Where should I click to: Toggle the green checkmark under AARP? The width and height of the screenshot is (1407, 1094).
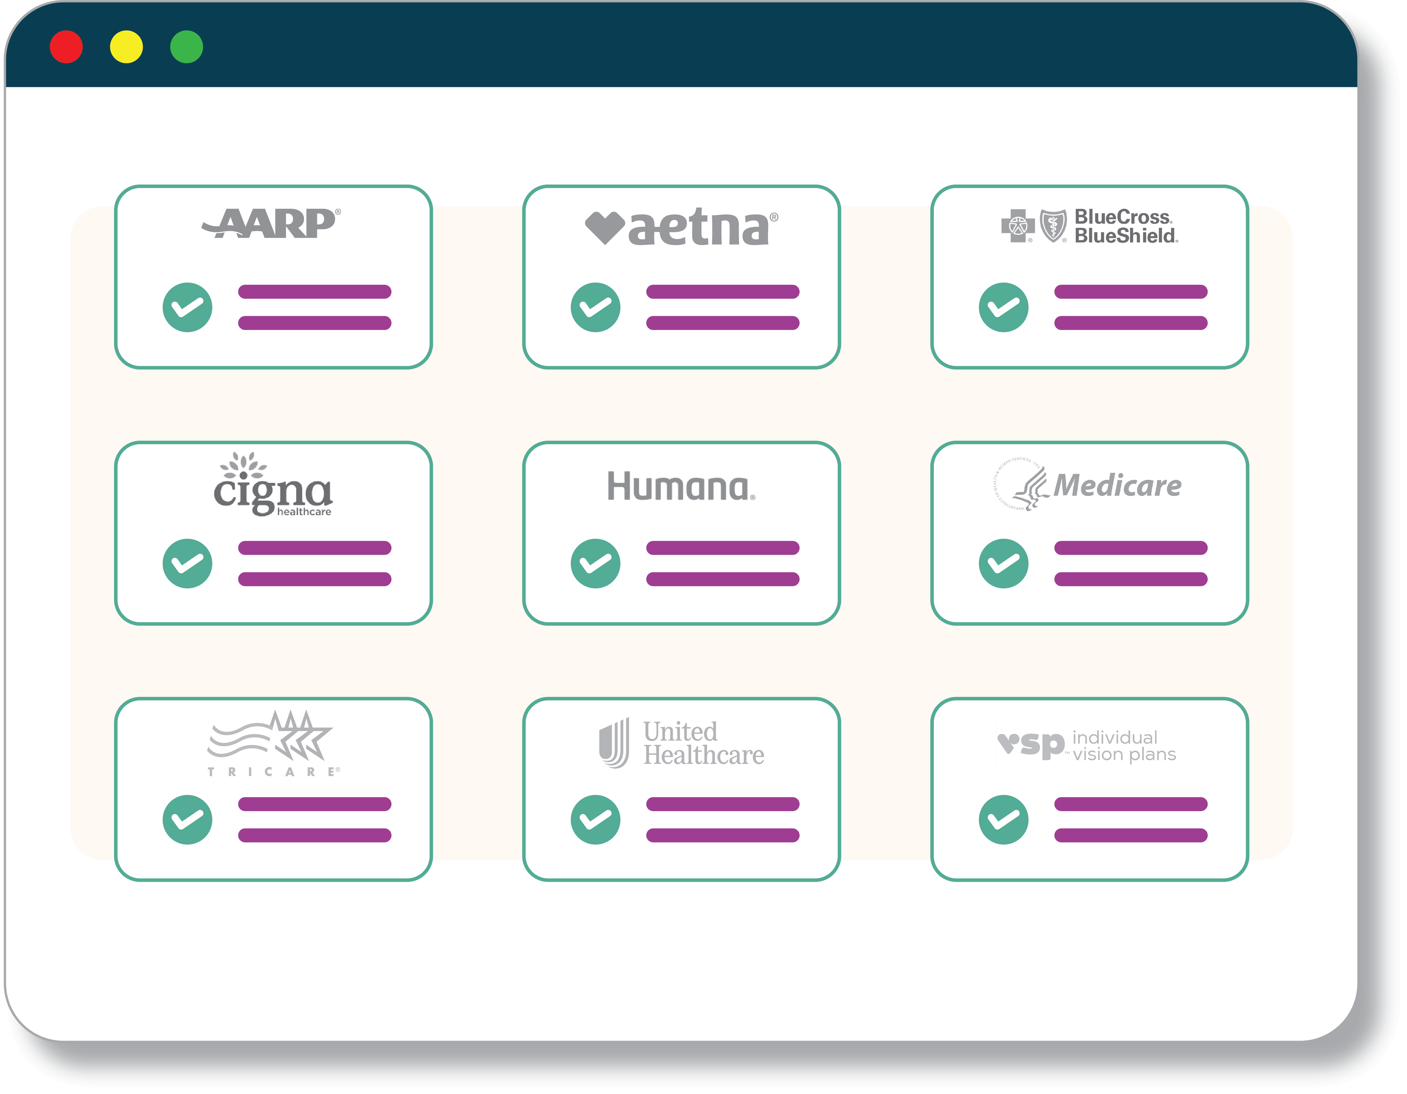coord(188,307)
